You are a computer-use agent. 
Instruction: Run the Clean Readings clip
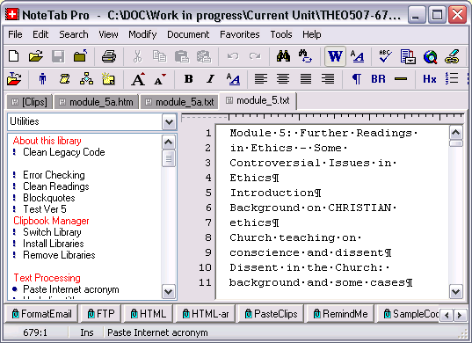56,186
